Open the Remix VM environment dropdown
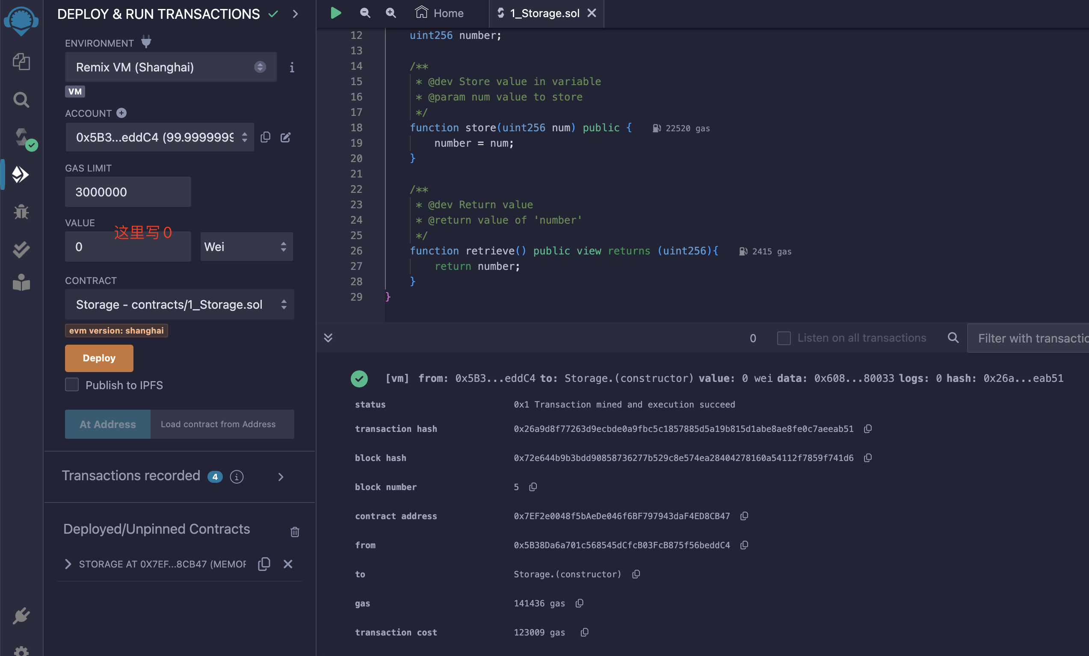The width and height of the screenshot is (1089, 656). pyautogui.click(x=171, y=67)
